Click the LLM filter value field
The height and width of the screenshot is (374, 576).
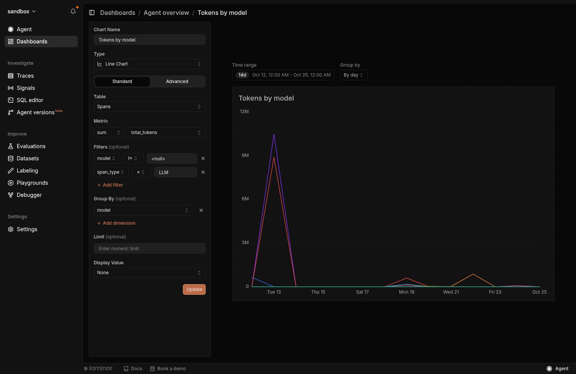176,172
